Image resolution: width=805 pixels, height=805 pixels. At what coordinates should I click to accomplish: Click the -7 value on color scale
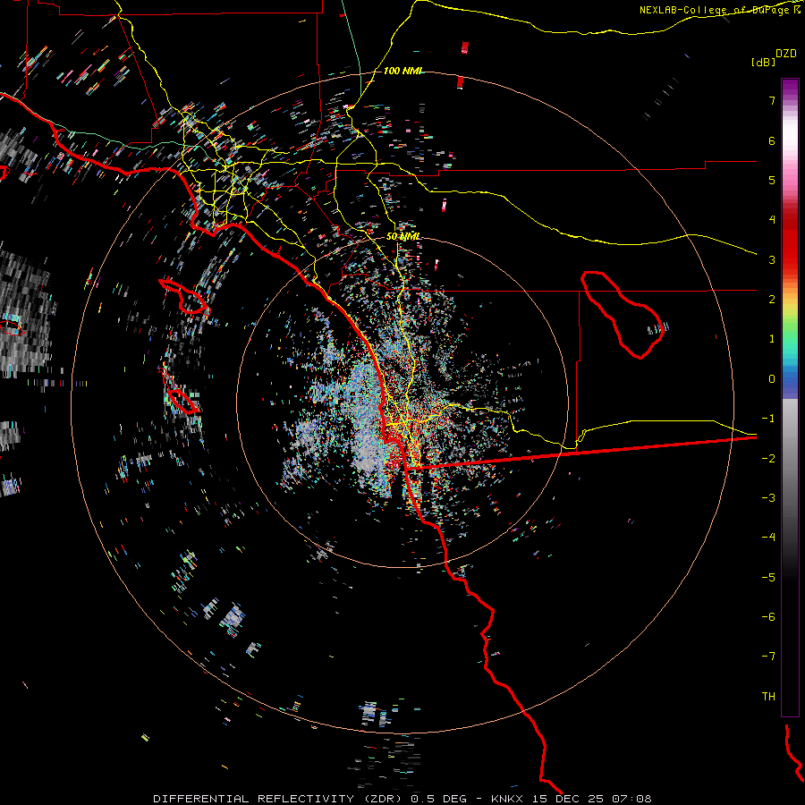pos(768,657)
